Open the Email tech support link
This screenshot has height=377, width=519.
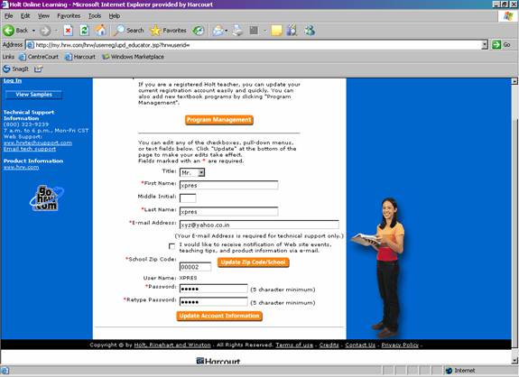[x=30, y=149]
